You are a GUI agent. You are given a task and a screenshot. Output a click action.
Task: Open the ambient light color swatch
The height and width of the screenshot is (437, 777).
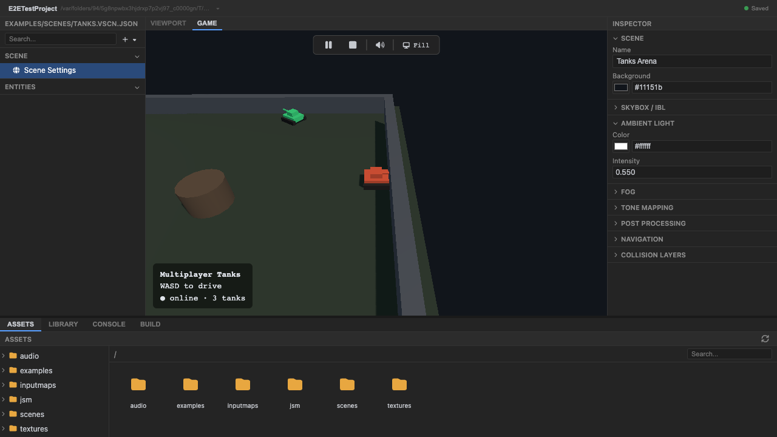(x=621, y=146)
